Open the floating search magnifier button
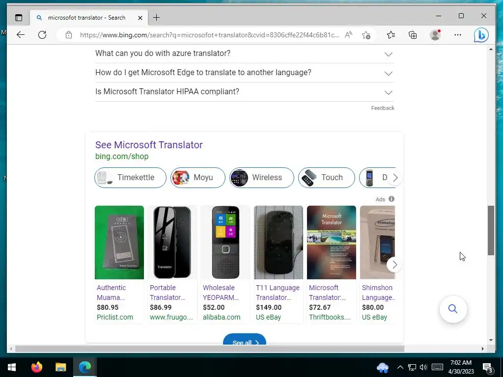Screen dimensions: 503x377 click(453, 309)
